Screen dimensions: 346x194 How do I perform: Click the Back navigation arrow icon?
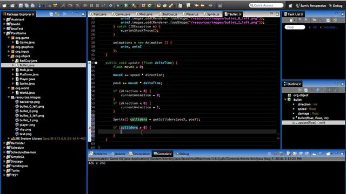pyautogui.click(x=203, y=5)
